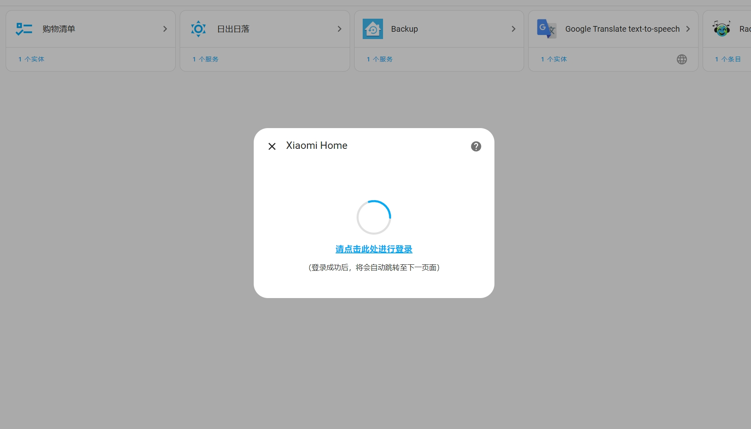Viewport: 751px width, 429px height.
Task: Open 请点击此处进行登录 login link
Action: pos(373,249)
